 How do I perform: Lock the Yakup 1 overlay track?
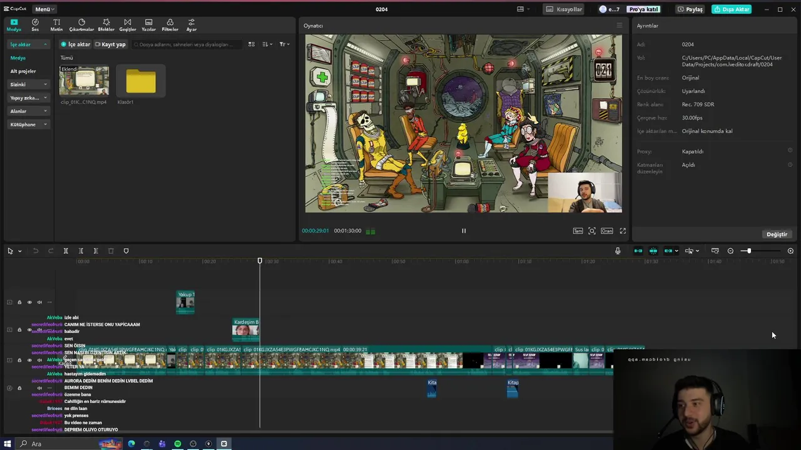(x=19, y=302)
